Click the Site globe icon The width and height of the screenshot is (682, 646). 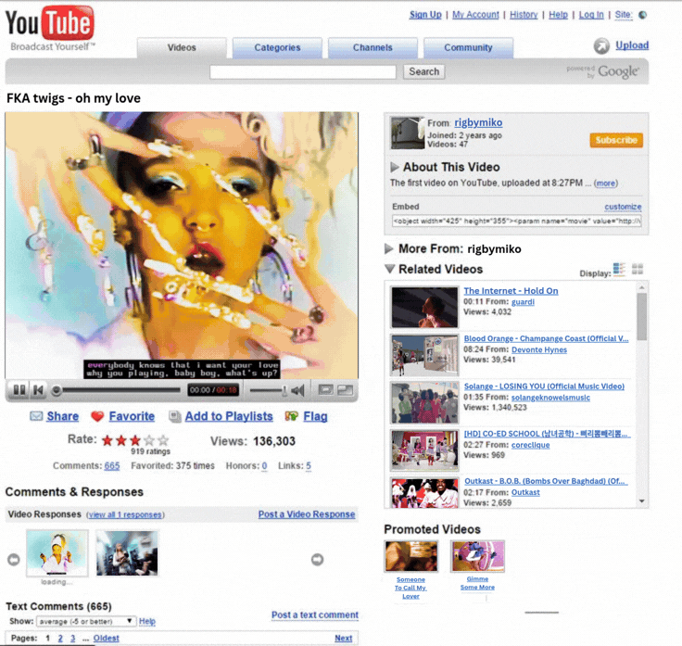642,15
